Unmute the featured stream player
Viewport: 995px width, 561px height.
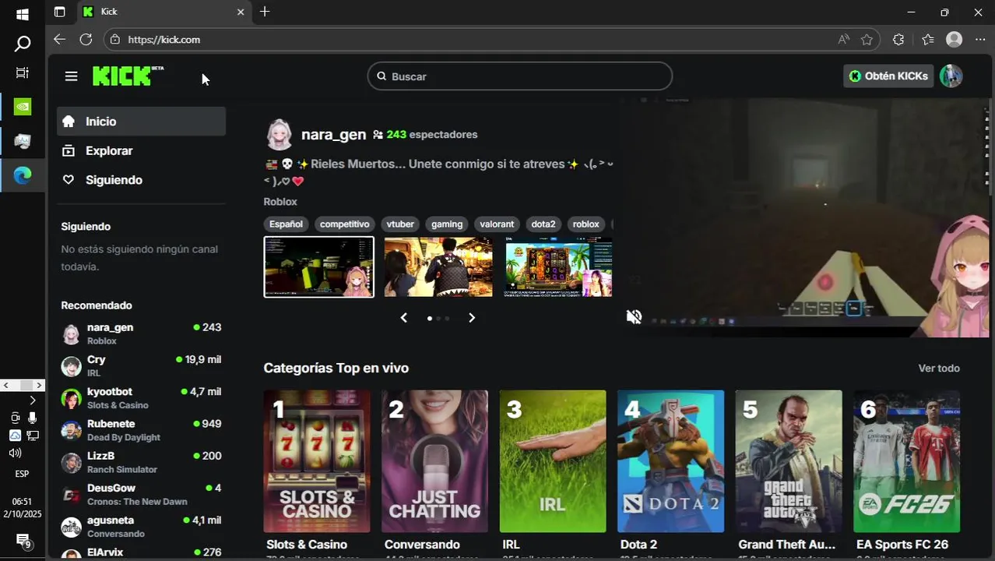coord(634,316)
